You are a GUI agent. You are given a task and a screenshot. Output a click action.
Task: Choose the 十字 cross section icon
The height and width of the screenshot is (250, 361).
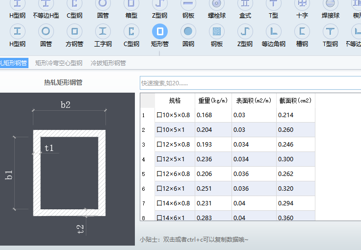tap(302, 4)
